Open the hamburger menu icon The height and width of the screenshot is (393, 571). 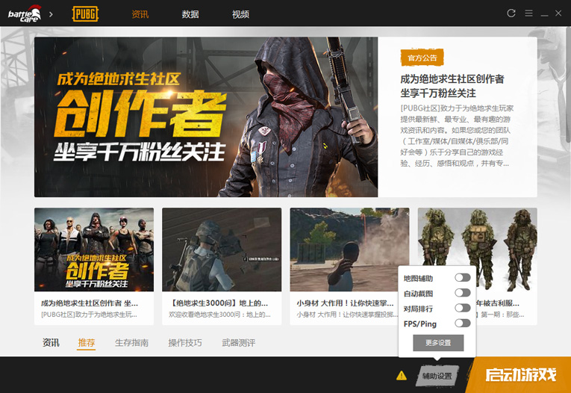(528, 13)
